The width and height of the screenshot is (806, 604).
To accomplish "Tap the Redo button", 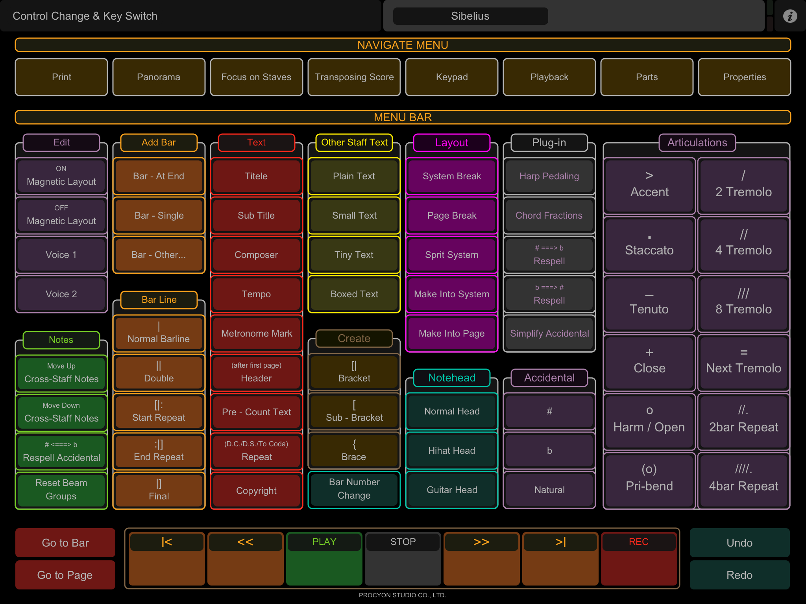I will tap(739, 575).
